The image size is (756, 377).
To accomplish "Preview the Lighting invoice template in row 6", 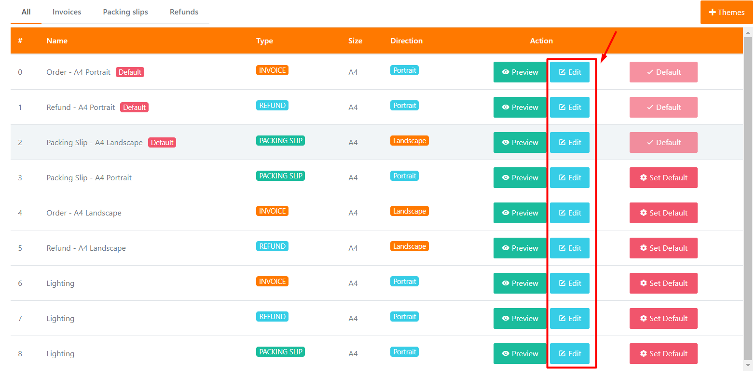I will click(x=520, y=283).
